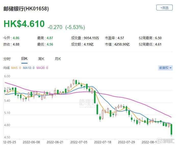Click the 4.80 price axis label

[x=7, y=125]
